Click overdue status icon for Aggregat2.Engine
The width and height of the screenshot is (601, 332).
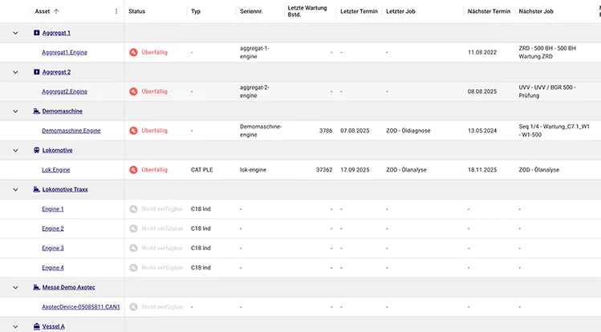coord(133,91)
